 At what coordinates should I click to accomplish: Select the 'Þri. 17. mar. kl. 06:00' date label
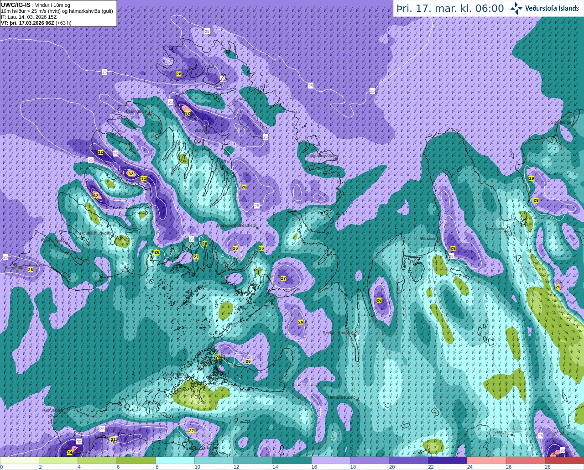tap(450, 9)
